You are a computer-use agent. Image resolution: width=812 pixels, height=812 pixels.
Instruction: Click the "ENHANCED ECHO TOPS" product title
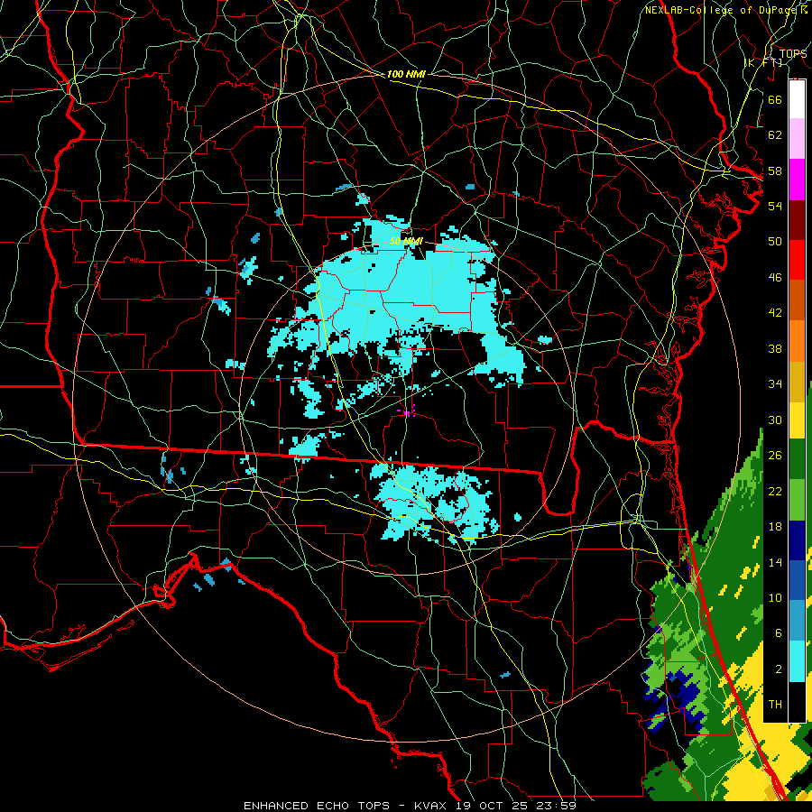pyautogui.click(x=316, y=806)
